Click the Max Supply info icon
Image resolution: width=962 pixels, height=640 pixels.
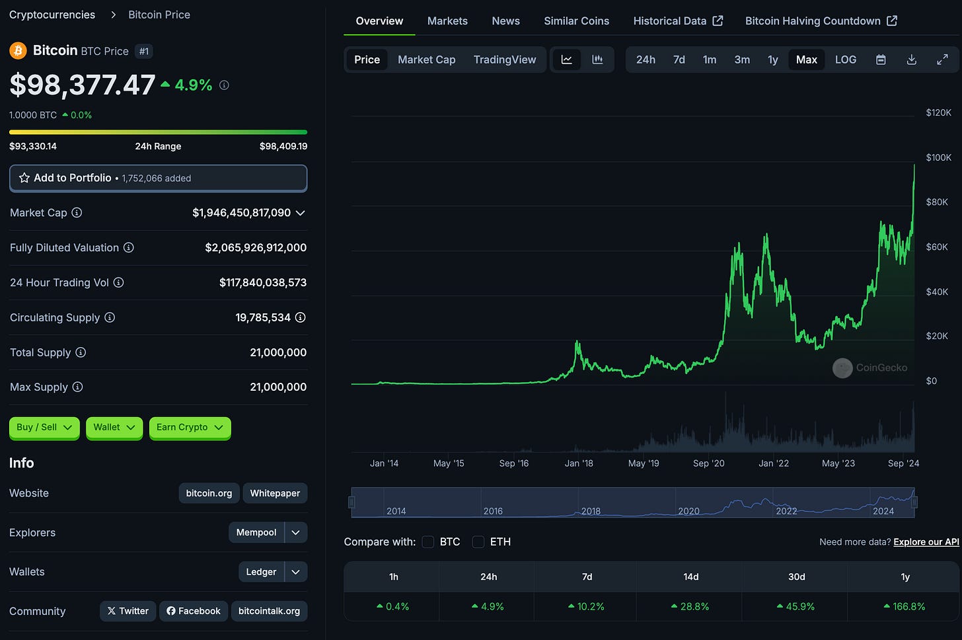[77, 387]
